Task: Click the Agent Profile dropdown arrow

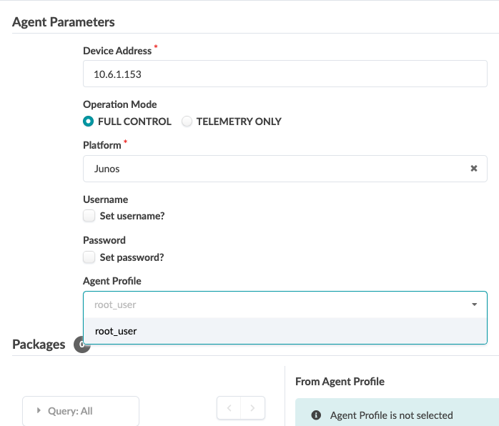Action: [x=474, y=304]
